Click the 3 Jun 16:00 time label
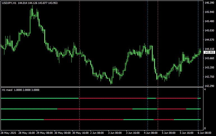 pyautogui.click(x=133, y=133)
